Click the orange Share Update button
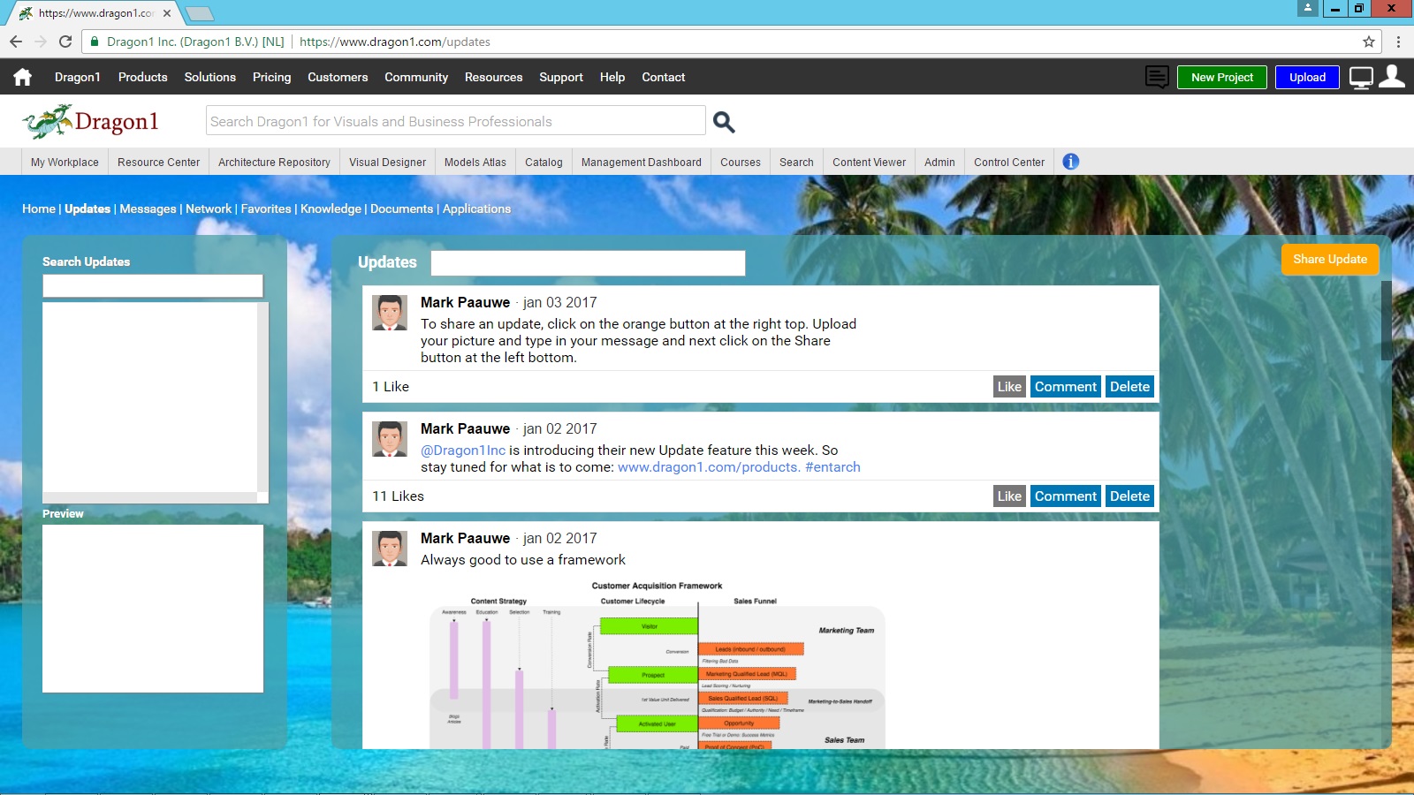 point(1330,259)
